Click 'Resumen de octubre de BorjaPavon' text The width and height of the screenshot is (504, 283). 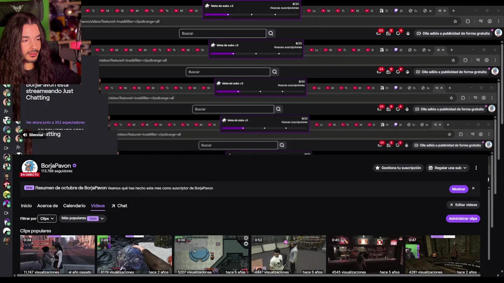71,188
